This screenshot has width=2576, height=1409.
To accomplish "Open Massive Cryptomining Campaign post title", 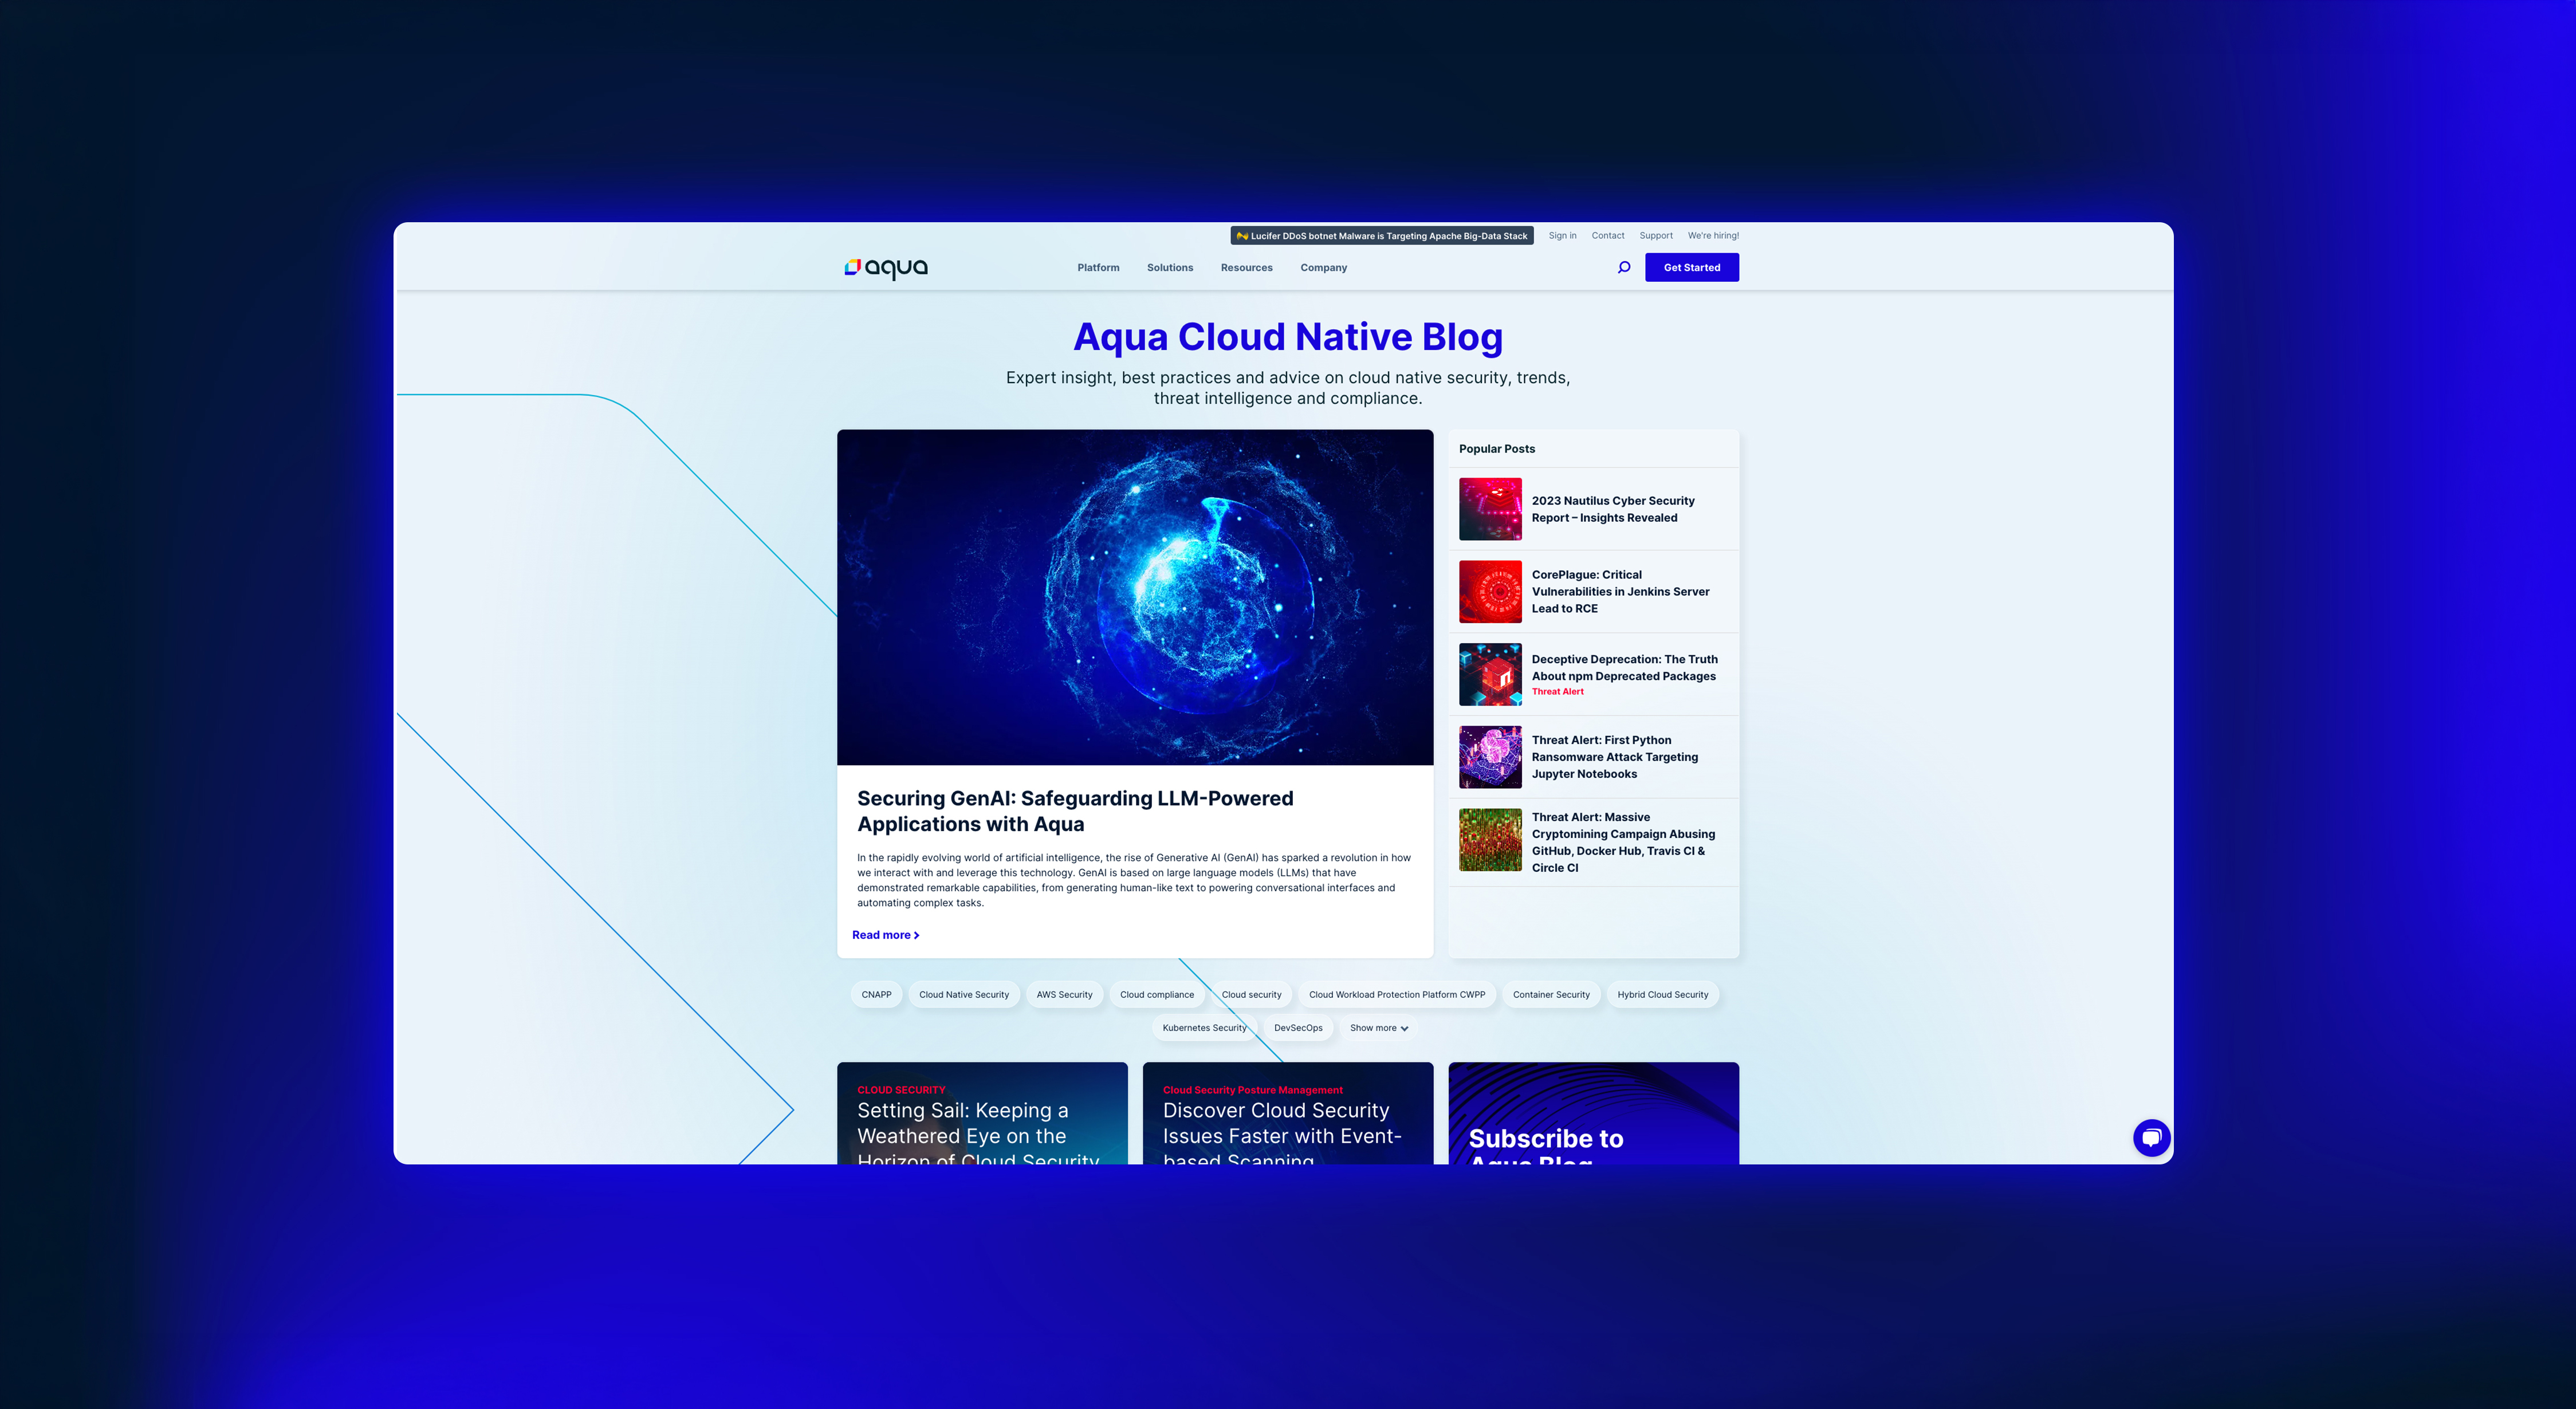I will (x=1623, y=842).
